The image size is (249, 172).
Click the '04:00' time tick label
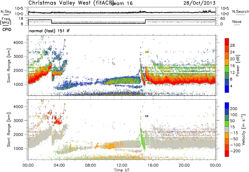(x=59, y=165)
